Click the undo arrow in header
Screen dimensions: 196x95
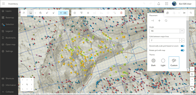[x=144, y=4]
